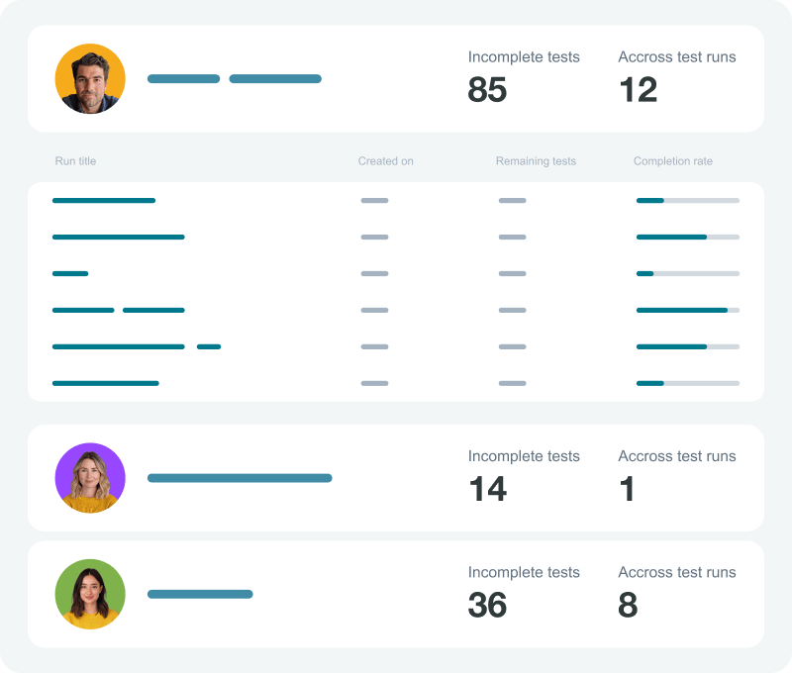Click Accross test runs label in the 1 card
Screen dimensions: 792x673
point(677,456)
